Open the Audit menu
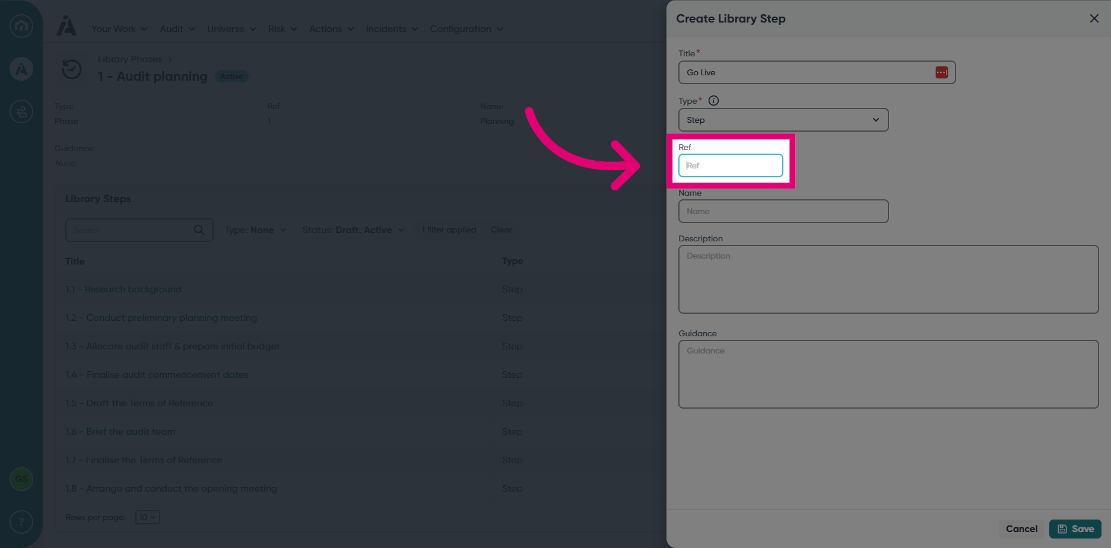Screen dimensions: 1111x548 pyautogui.click(x=177, y=29)
